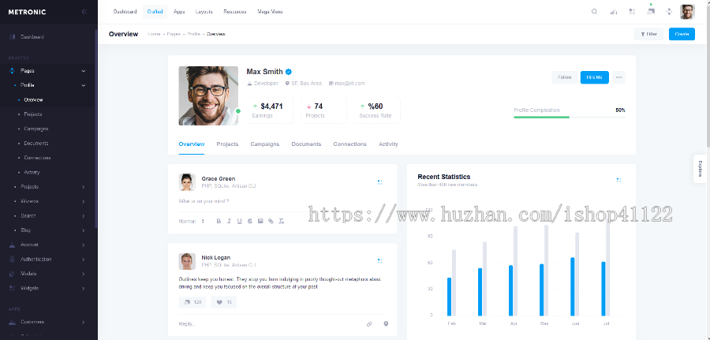Viewport: 710px width, 340px height.
Task: Expand the Account menu in sidebar
Action: [x=48, y=245]
